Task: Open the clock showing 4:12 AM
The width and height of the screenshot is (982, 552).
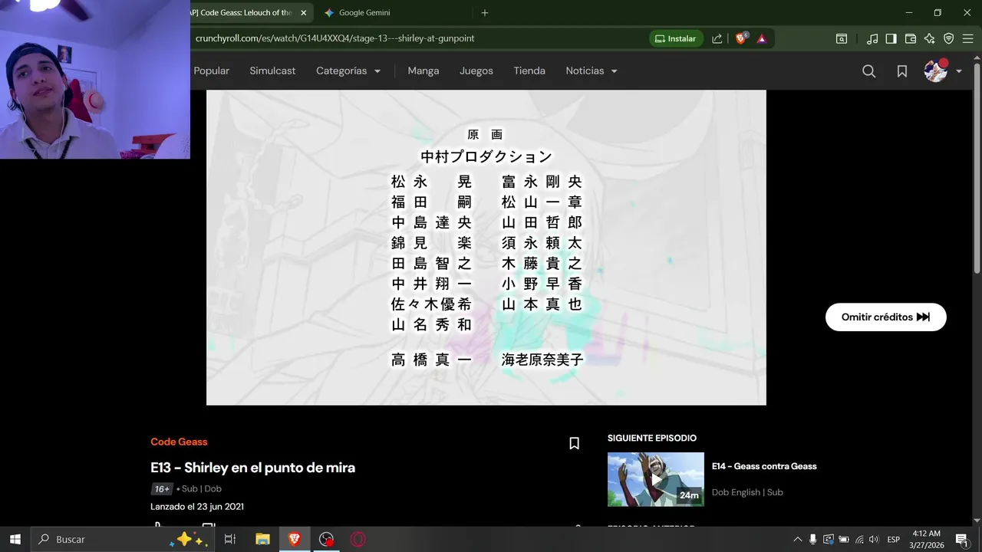Action: (x=927, y=539)
